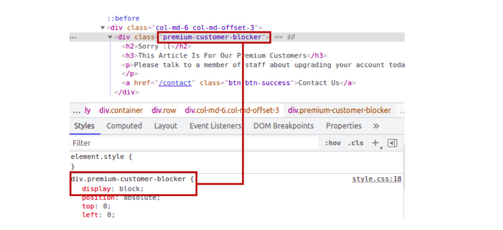Collapse the premium-customer-blocker div node
This screenshot has height=230, width=503.
point(110,37)
